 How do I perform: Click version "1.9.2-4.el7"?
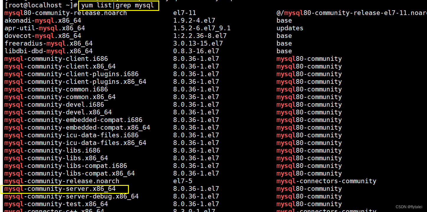pyautogui.click(x=194, y=21)
